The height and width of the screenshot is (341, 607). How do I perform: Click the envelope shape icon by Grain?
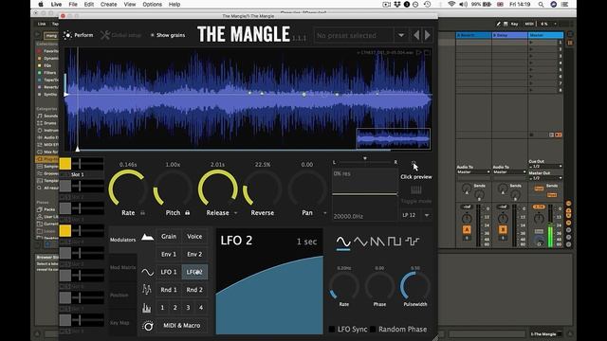tap(147, 237)
